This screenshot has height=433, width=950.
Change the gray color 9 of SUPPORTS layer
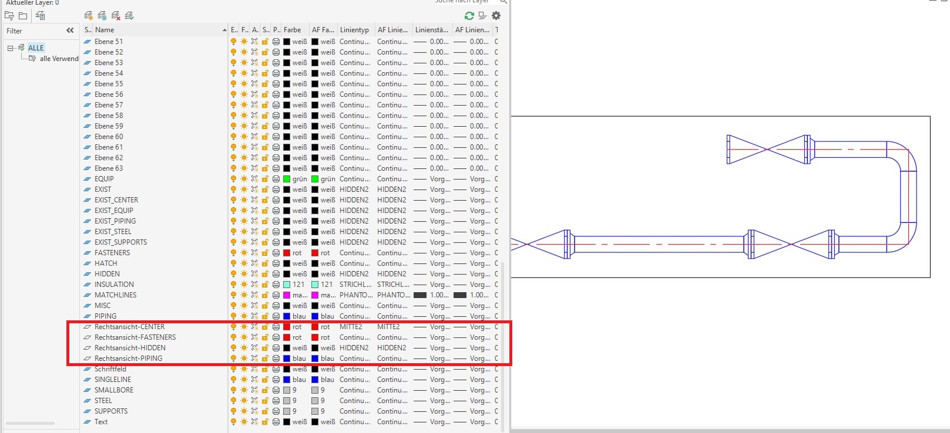click(287, 411)
